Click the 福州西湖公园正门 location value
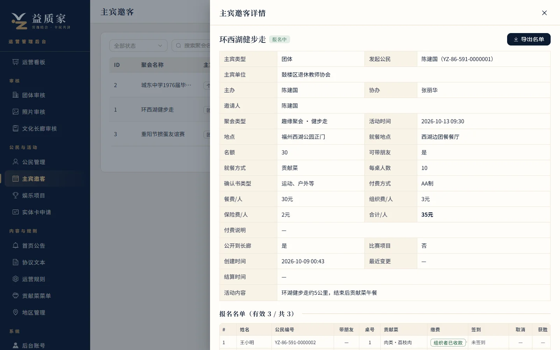560x350 pixels. (303, 137)
